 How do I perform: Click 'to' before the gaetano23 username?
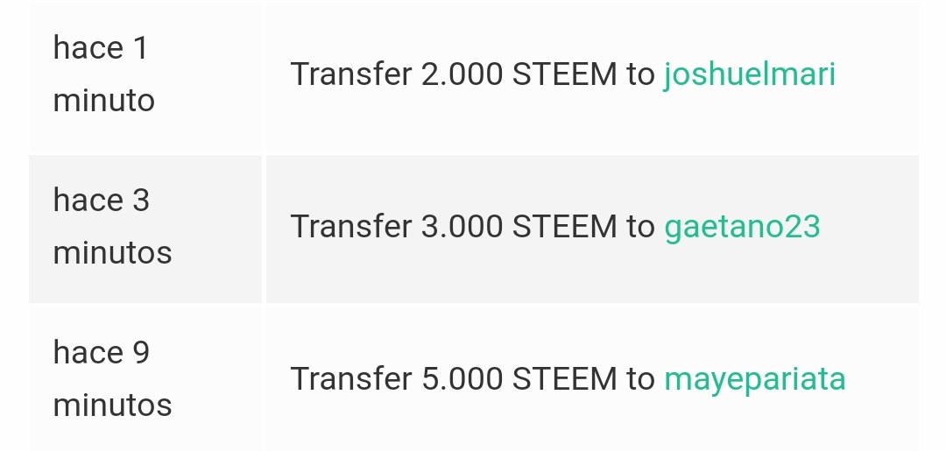coord(640,227)
